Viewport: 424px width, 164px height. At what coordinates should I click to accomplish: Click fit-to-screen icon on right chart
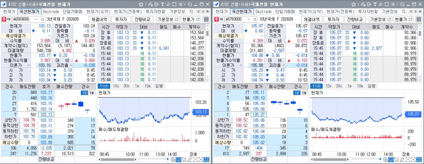pos(419,160)
